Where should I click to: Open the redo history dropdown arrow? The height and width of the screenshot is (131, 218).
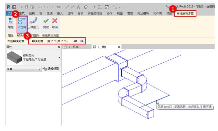tap(53, 7)
